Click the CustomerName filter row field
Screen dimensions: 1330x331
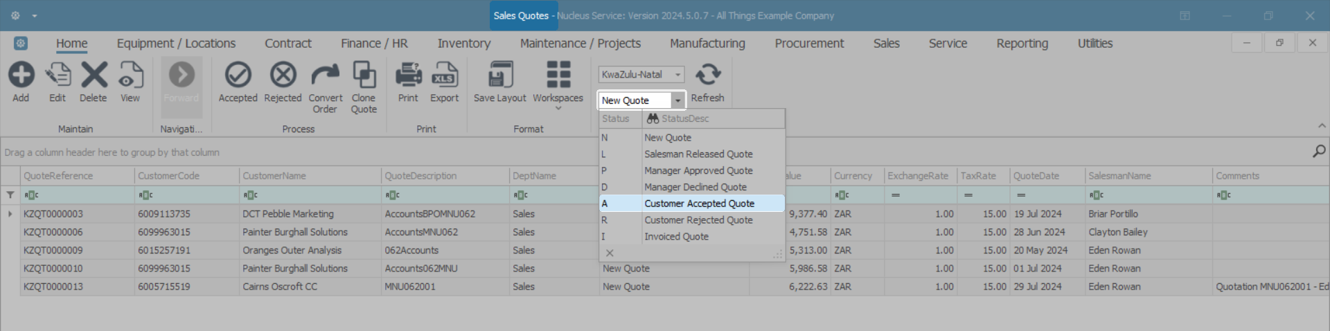310,195
